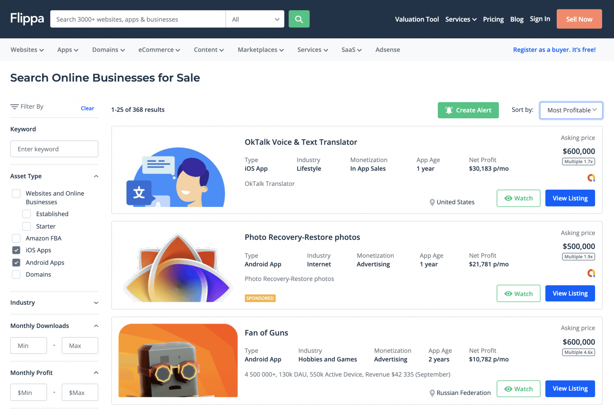Open the Services menu in the top bar
Viewport: 614px width, 409px height.
click(x=460, y=19)
